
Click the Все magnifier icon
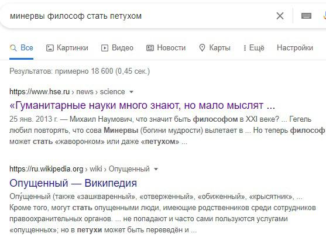13,48
